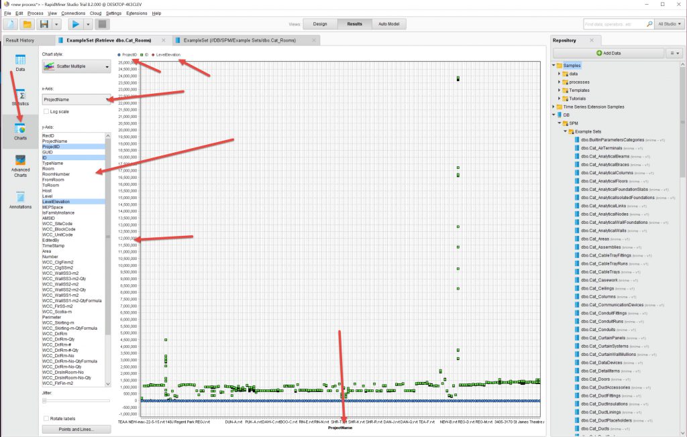Run the process with the play button
687x437 pixels.
76,24
